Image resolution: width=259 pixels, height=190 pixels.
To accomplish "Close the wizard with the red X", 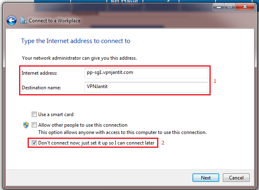I will coord(245,7).
